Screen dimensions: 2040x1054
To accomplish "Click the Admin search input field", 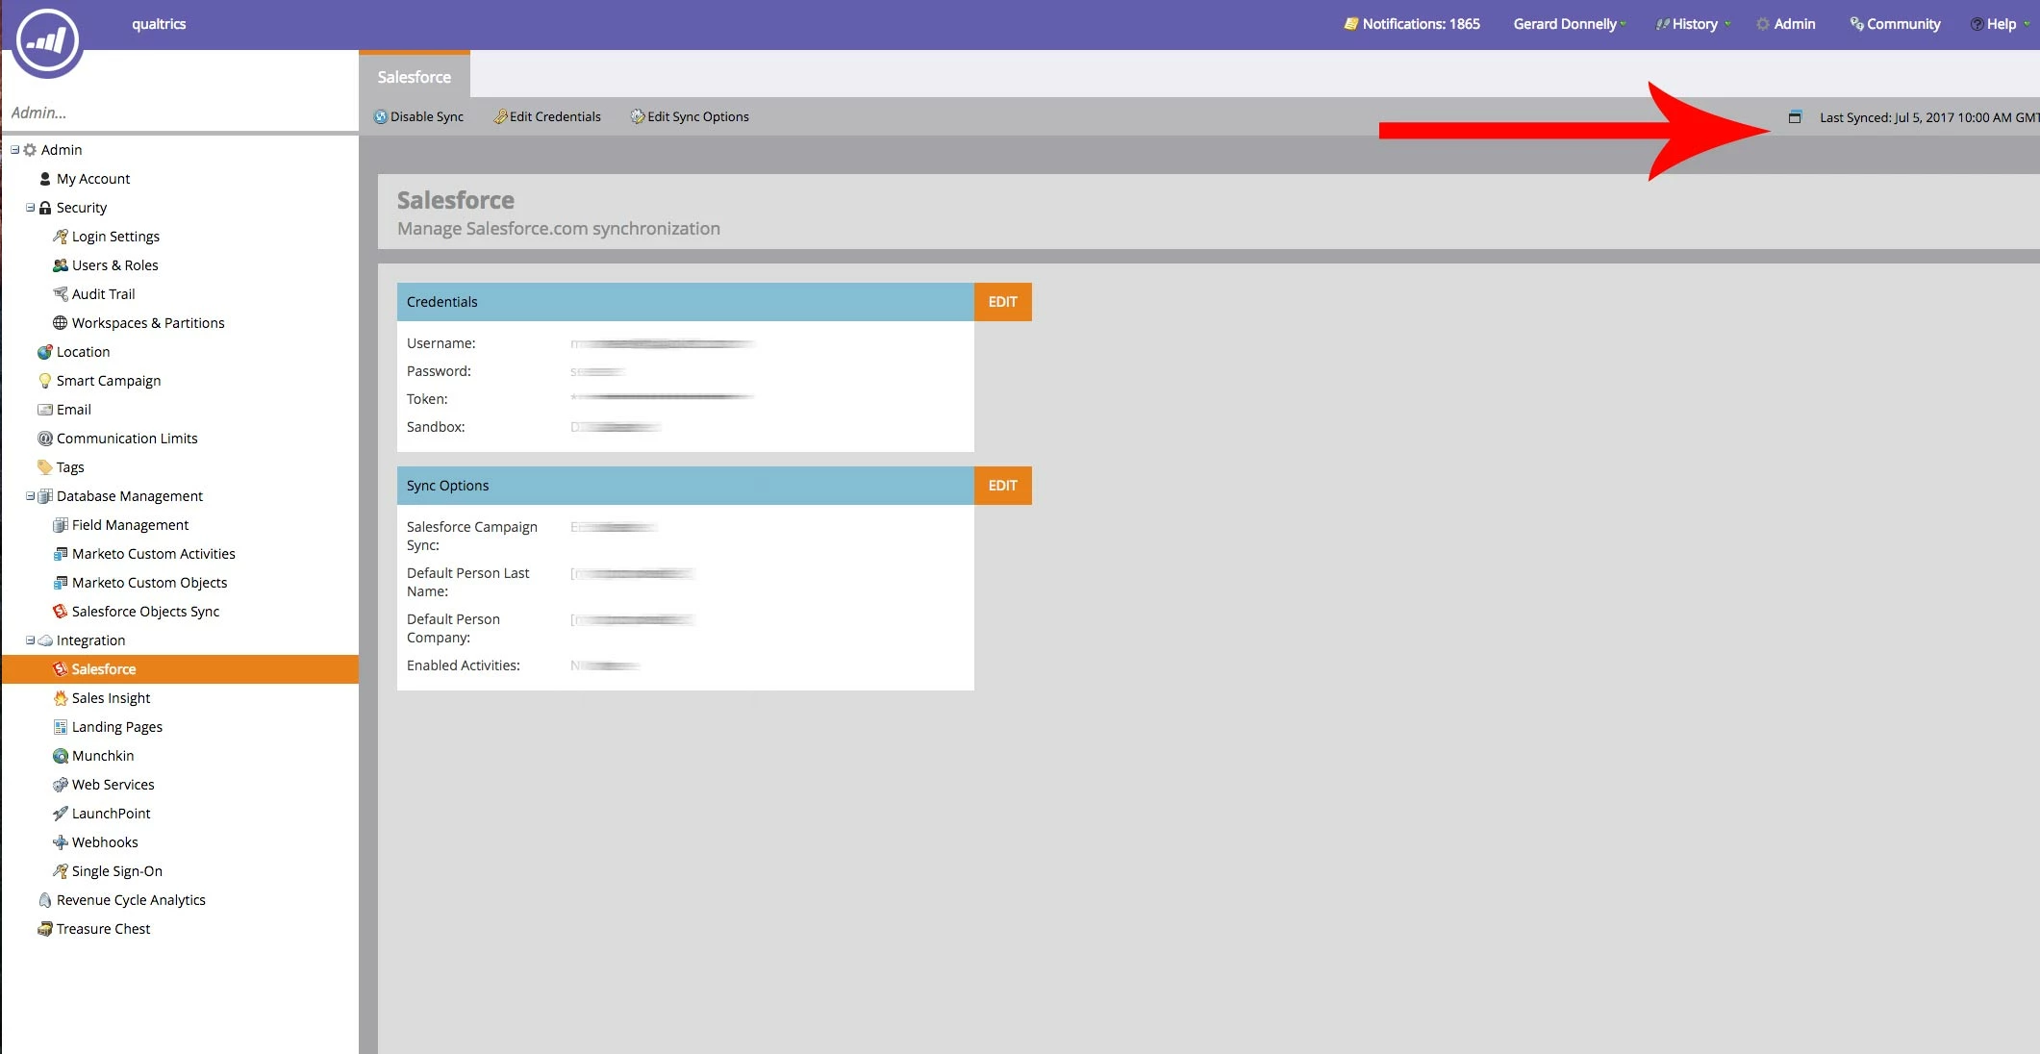I will (179, 113).
